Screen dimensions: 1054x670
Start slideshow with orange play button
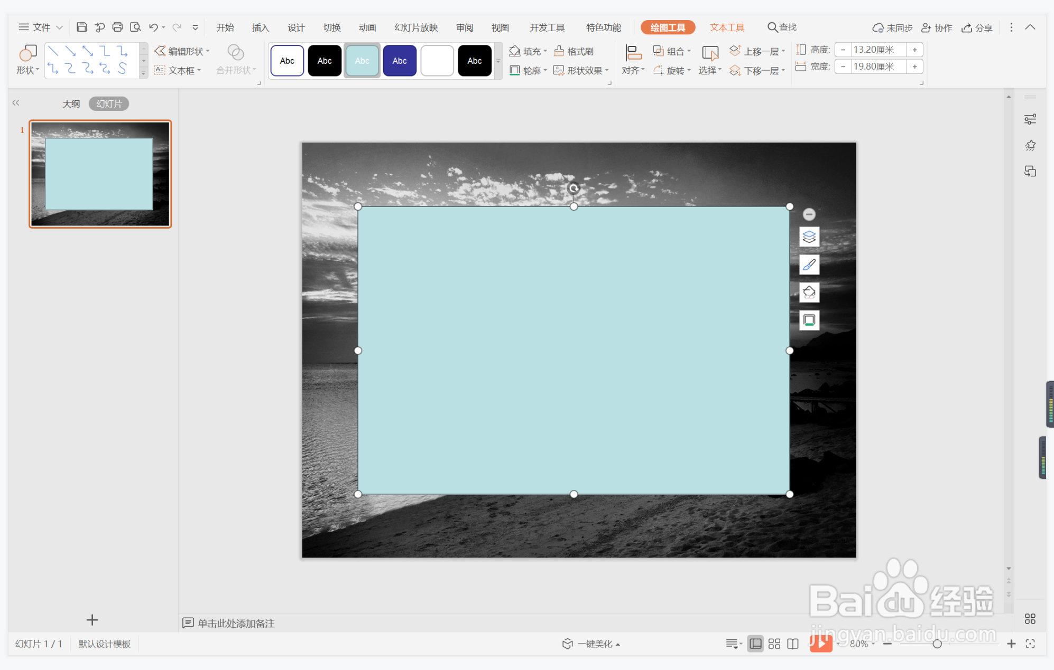click(820, 643)
